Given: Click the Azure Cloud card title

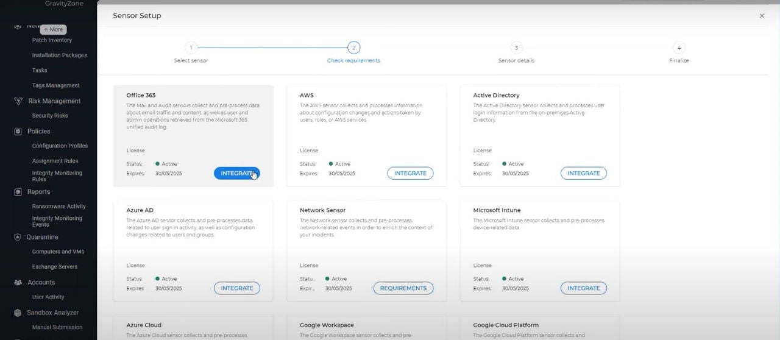Looking at the screenshot, I should pyautogui.click(x=144, y=325).
